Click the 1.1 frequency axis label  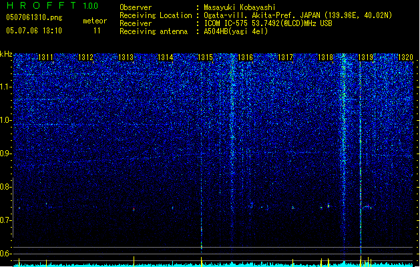click(x=6, y=87)
